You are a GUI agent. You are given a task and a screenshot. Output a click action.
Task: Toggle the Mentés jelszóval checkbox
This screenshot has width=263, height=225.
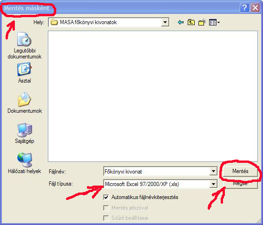106,208
